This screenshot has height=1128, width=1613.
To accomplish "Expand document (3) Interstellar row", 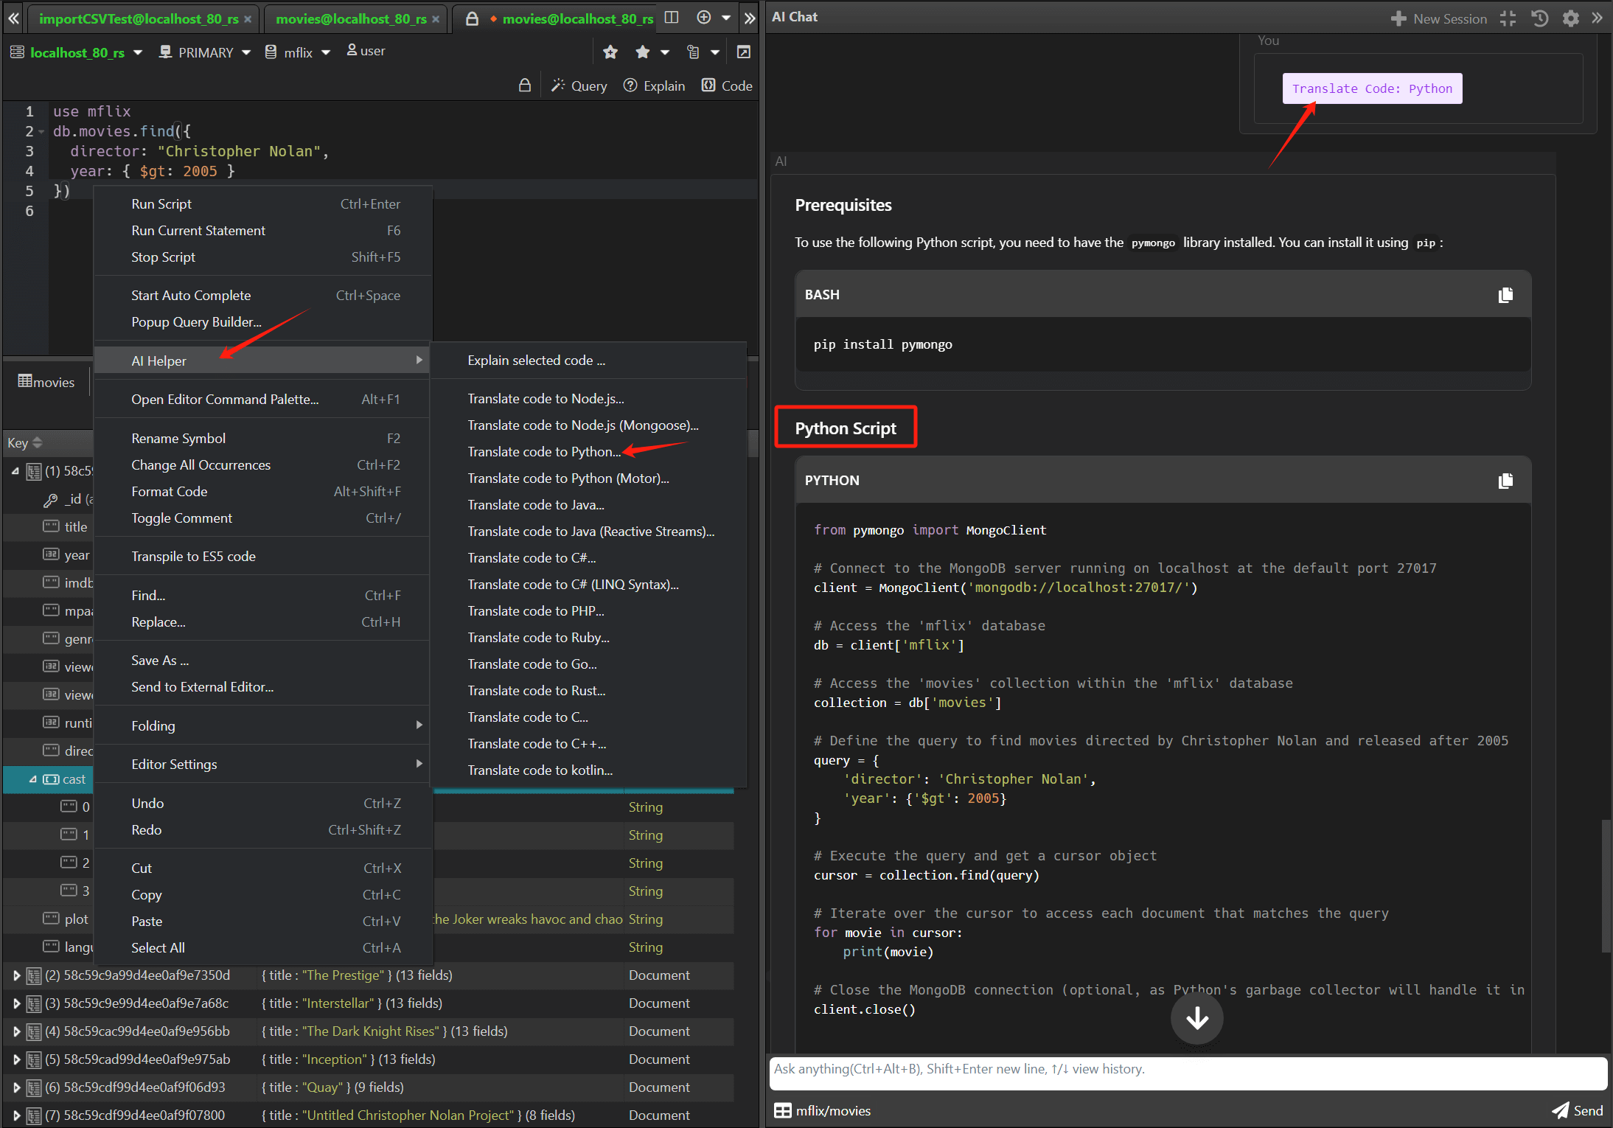I will tap(16, 1003).
